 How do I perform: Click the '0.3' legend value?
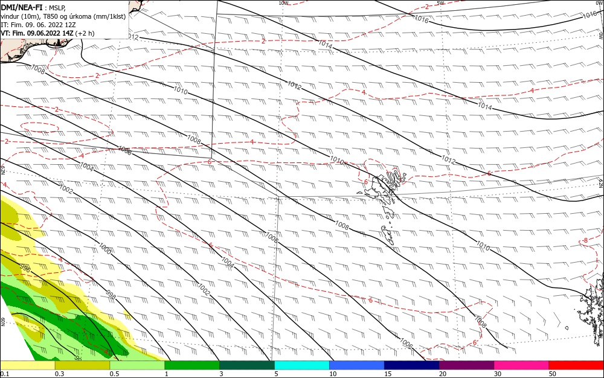tap(59, 374)
